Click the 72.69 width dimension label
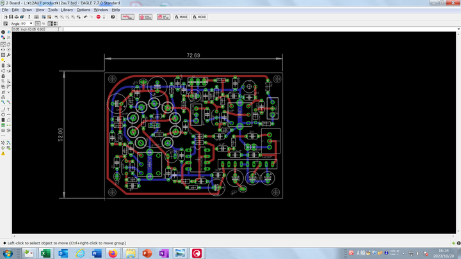461x259 pixels. pyautogui.click(x=193, y=56)
